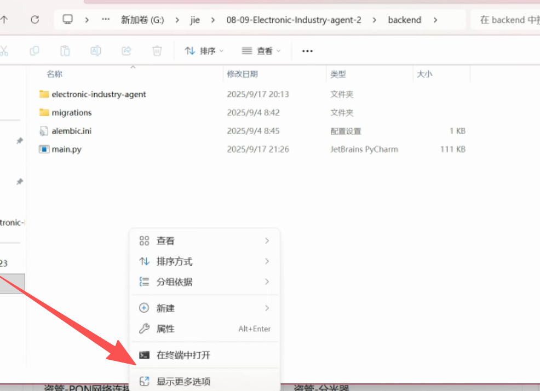Viewport: 540px width, 391px height.
Task: Click the Paste clipboard icon
Action: pyautogui.click(x=65, y=51)
